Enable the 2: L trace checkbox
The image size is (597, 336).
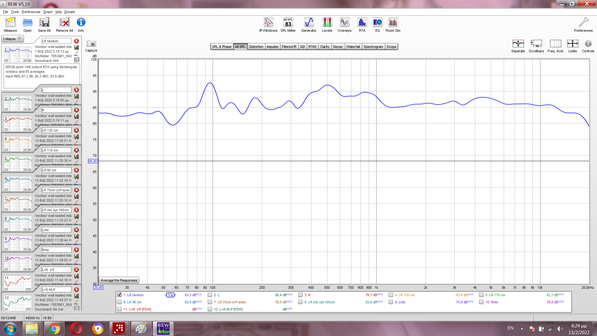click(x=210, y=295)
